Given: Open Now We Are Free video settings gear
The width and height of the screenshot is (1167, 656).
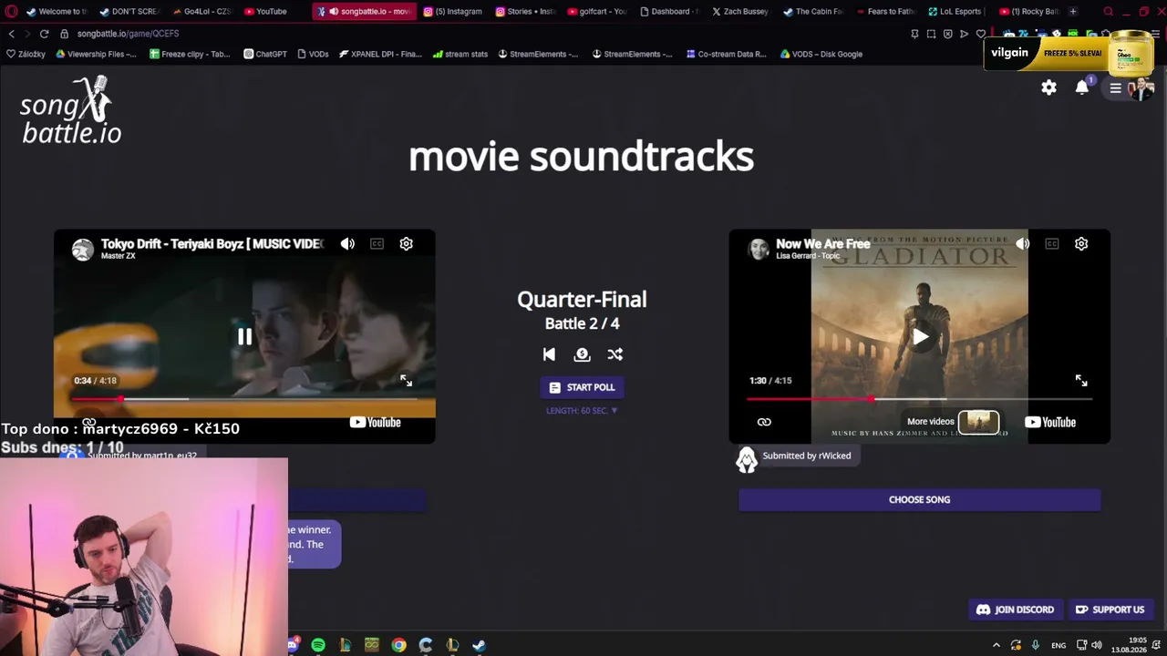Looking at the screenshot, I should pyautogui.click(x=1081, y=244).
